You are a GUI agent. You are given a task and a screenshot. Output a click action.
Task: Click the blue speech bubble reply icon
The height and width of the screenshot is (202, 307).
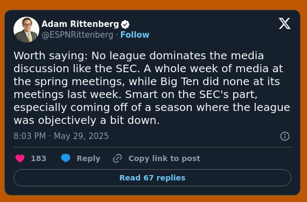tap(66, 158)
